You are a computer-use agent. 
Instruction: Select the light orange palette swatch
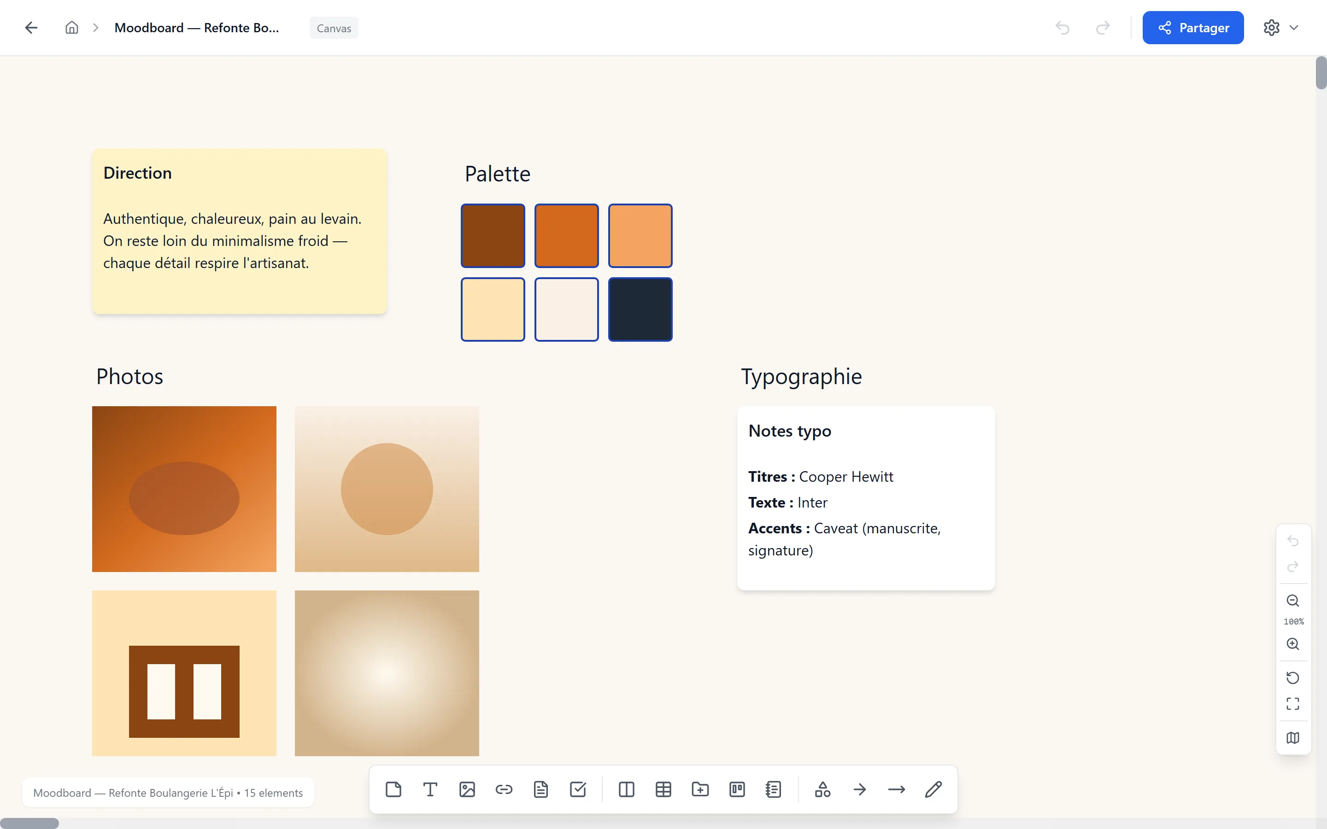click(x=640, y=236)
